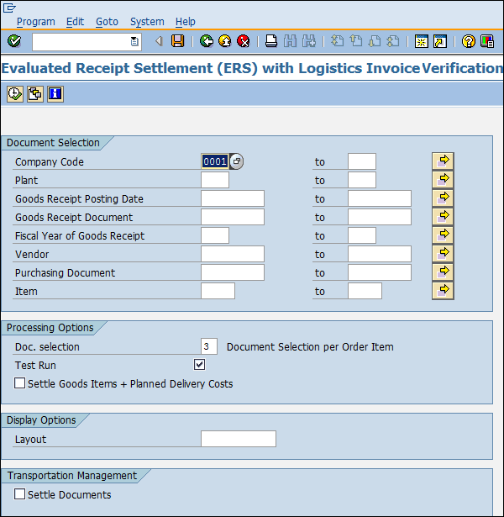Click the Plant to field
The width and height of the screenshot is (504, 517).
[362, 180]
